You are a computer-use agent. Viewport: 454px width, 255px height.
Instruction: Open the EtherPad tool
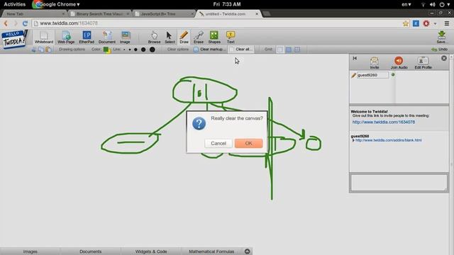tap(87, 38)
